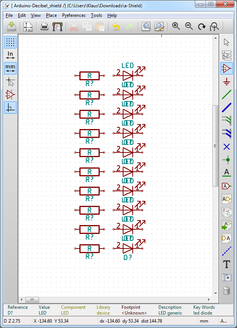Click the LED value label above top diode
The height and width of the screenshot is (328, 237).
[x=128, y=65]
